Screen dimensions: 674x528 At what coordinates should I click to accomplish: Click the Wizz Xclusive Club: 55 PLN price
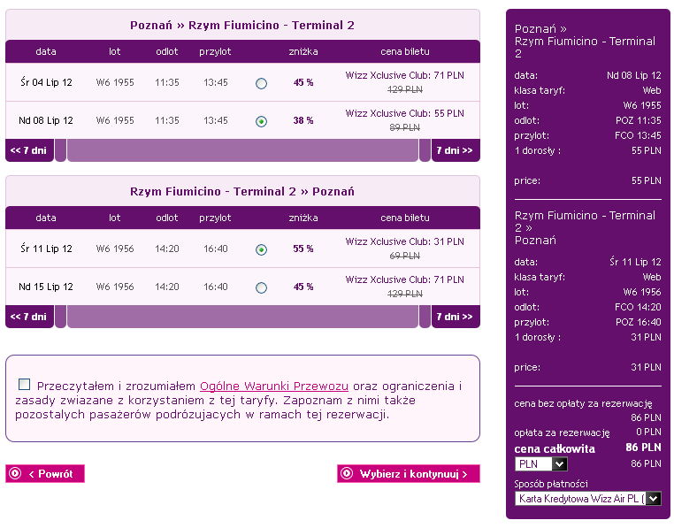(x=405, y=113)
